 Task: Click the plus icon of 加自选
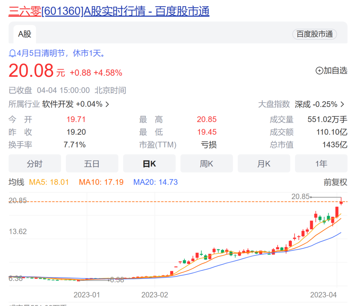click(319, 71)
